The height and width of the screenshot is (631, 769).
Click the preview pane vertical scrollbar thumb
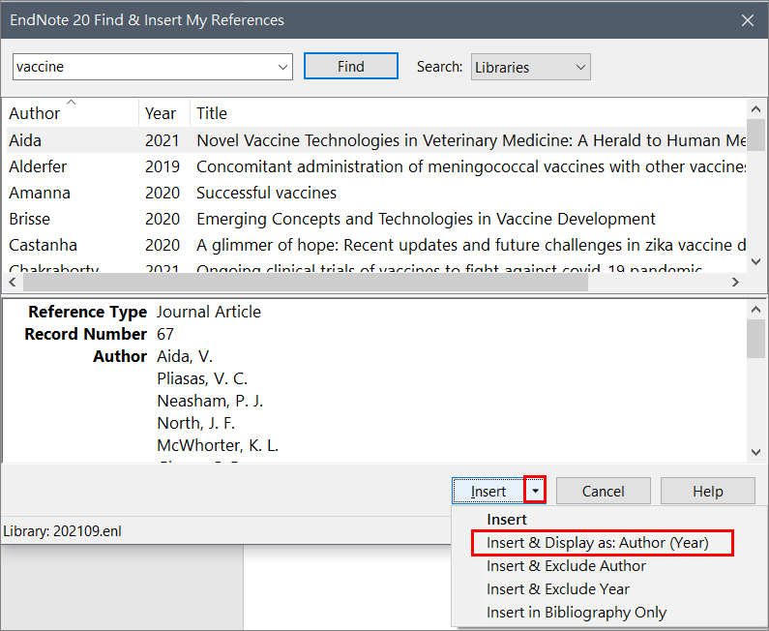(755, 339)
